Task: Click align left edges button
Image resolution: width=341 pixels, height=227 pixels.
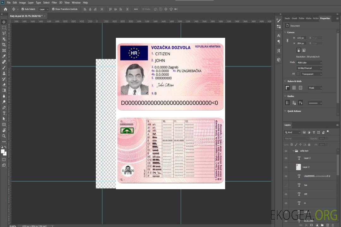Action: click(85, 9)
